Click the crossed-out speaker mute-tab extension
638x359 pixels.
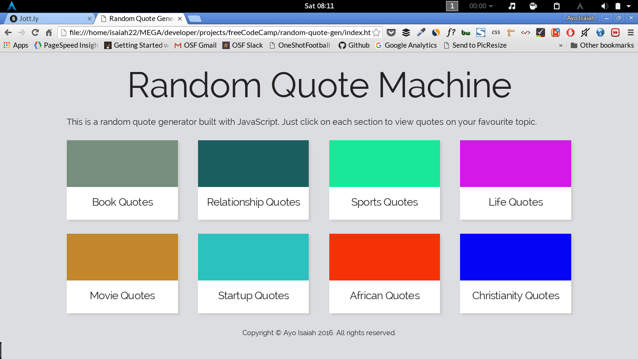click(585, 32)
